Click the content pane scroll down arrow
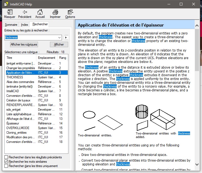 pyautogui.click(x=197, y=164)
